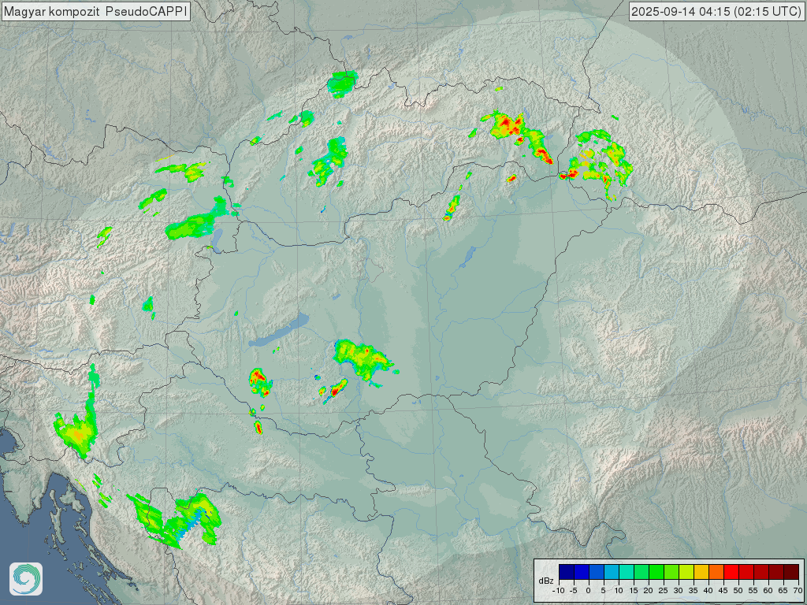Select the red 50 to 55 dBz swatch

(x=746, y=572)
